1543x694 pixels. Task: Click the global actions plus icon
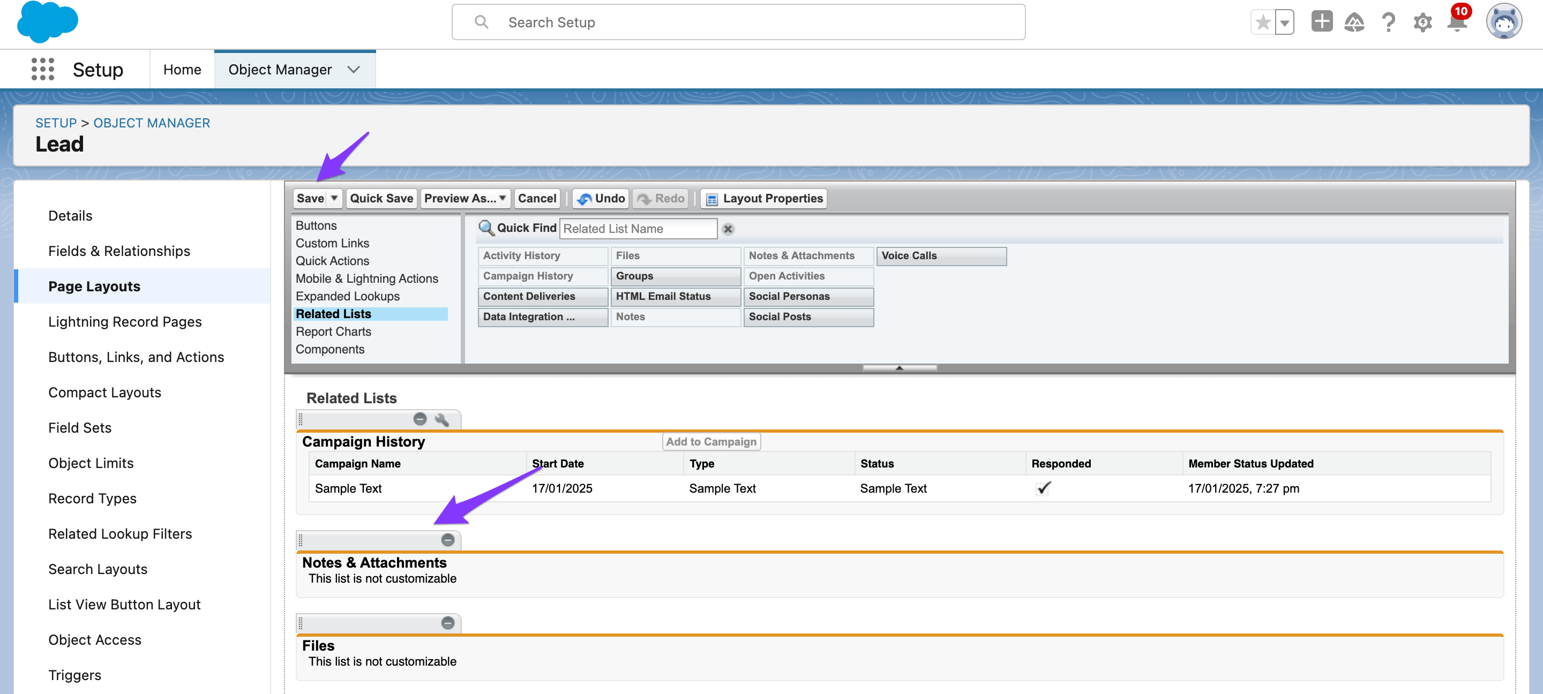(1321, 22)
